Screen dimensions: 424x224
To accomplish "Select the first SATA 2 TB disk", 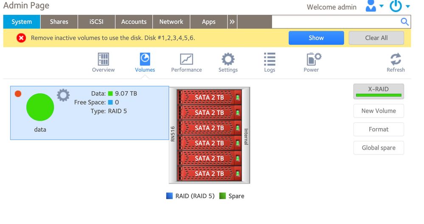I will [209, 97].
